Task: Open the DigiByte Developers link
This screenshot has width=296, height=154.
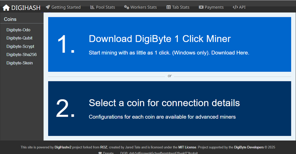Action: [249, 147]
